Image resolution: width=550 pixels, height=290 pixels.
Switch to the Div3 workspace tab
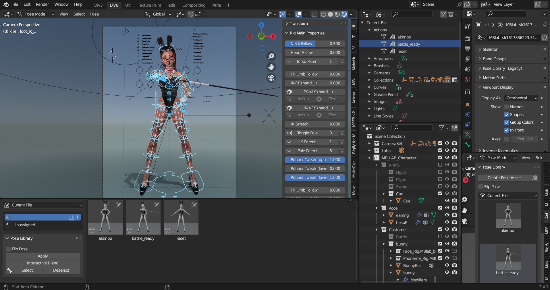pos(98,5)
